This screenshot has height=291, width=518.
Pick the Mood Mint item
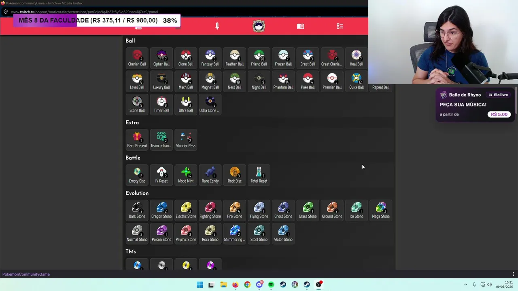[x=186, y=175]
